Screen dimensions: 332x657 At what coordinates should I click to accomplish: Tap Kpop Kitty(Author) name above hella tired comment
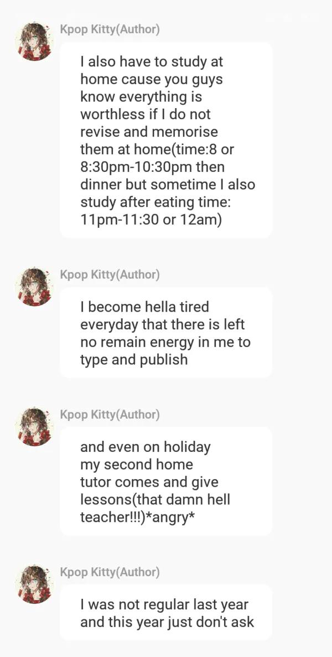[110, 274]
